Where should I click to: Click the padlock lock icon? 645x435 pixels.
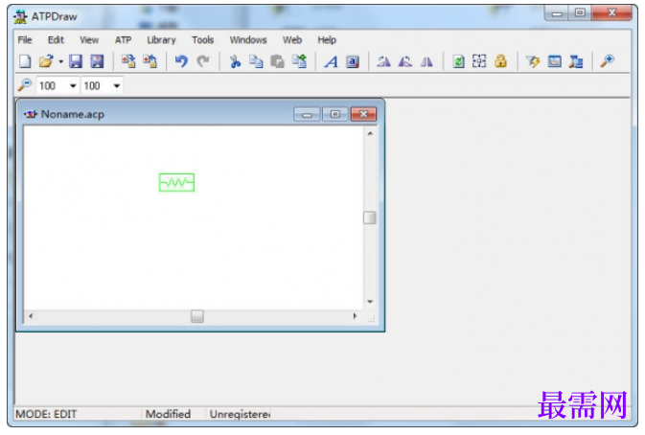click(500, 61)
